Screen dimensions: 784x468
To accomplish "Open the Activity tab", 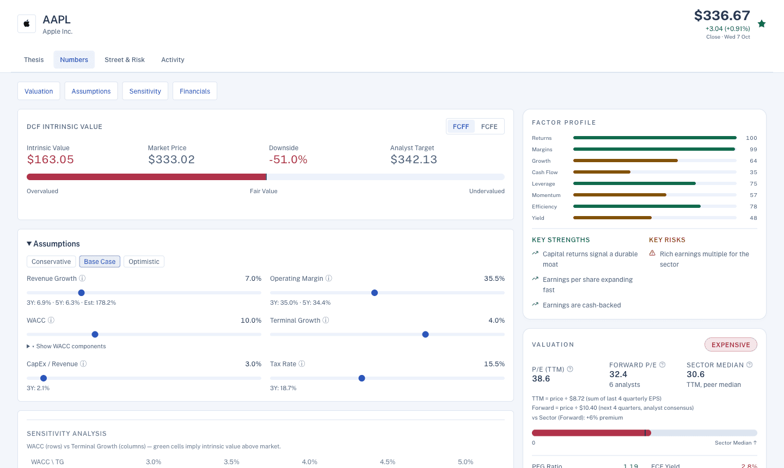I will click(x=173, y=60).
